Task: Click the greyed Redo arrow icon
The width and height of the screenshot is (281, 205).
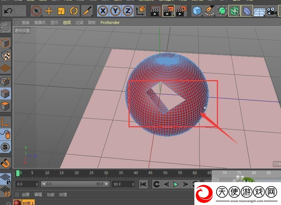Action: click(20, 11)
